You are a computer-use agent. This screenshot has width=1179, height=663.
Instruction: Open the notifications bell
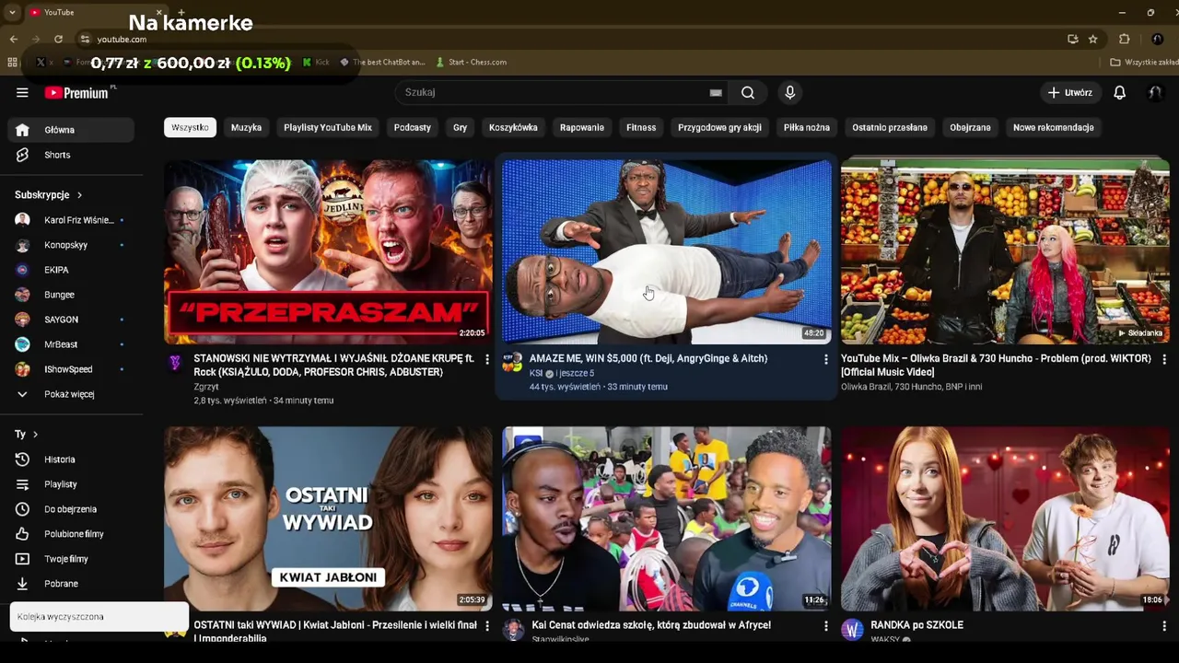[1119, 92]
